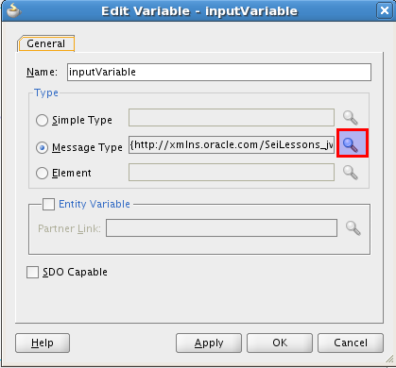Click the Partner Link search magnifier icon
The image size is (396, 368).
[353, 227]
